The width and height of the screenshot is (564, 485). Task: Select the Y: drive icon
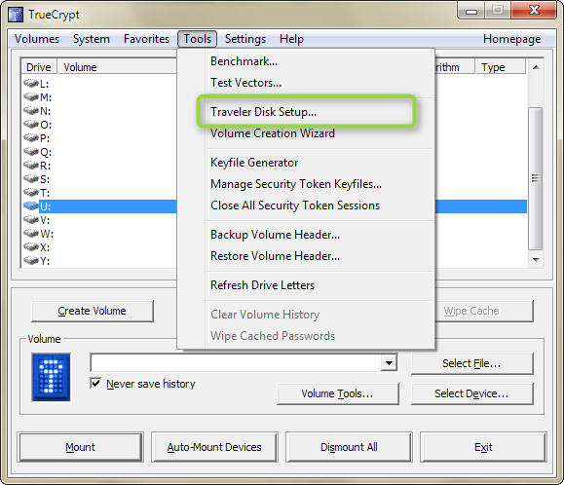31,261
